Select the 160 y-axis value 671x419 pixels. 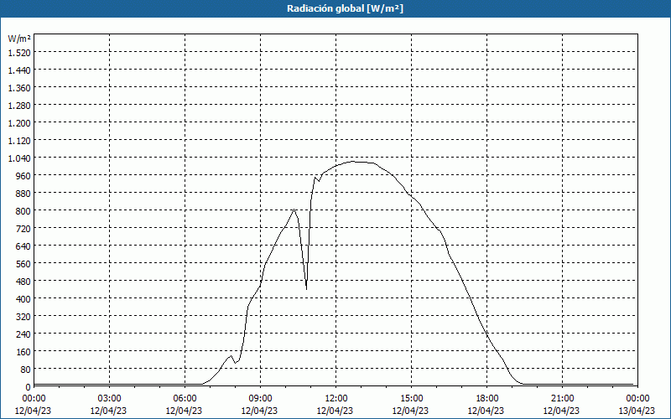tap(23, 352)
